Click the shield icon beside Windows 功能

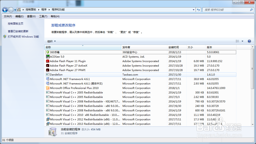[x=5, y=37]
